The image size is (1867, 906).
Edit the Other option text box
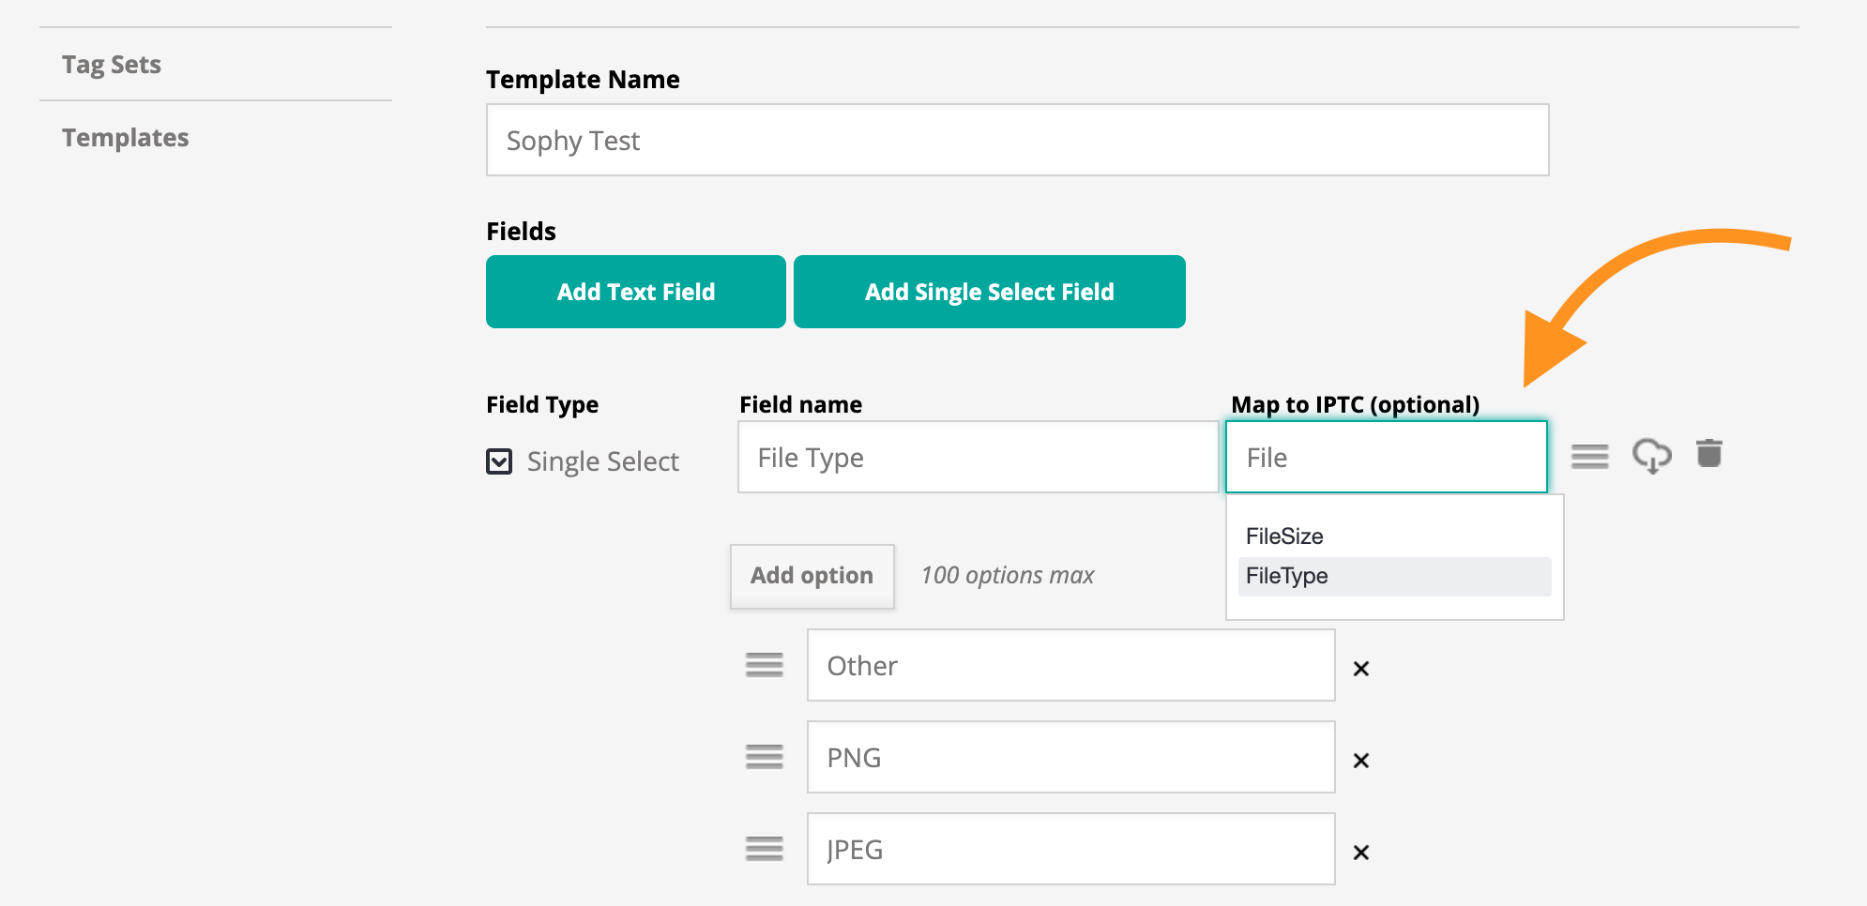pos(1071,665)
